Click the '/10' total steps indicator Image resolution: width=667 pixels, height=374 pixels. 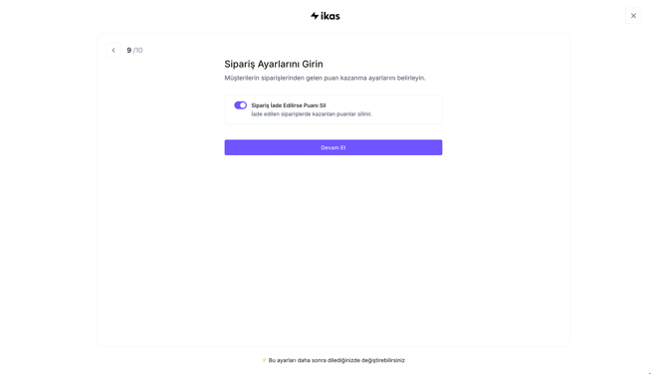(137, 50)
